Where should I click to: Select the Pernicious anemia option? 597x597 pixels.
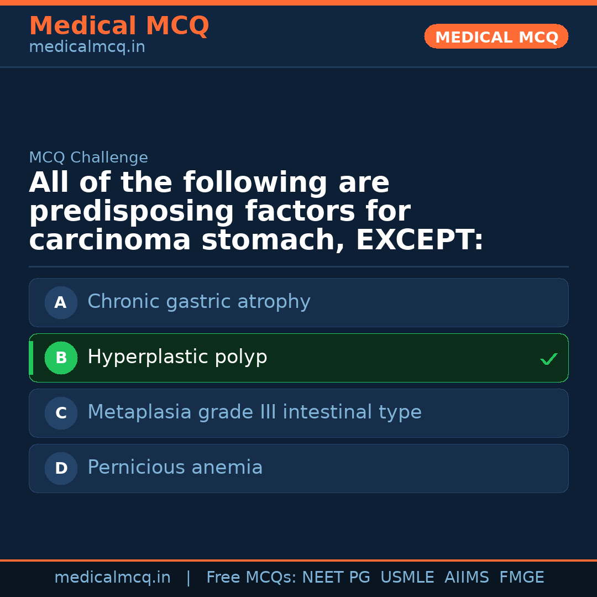(175, 468)
